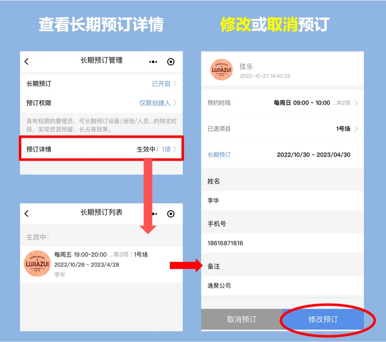
Task: Click the 姓名 field containing 李华
Action: [282, 201]
